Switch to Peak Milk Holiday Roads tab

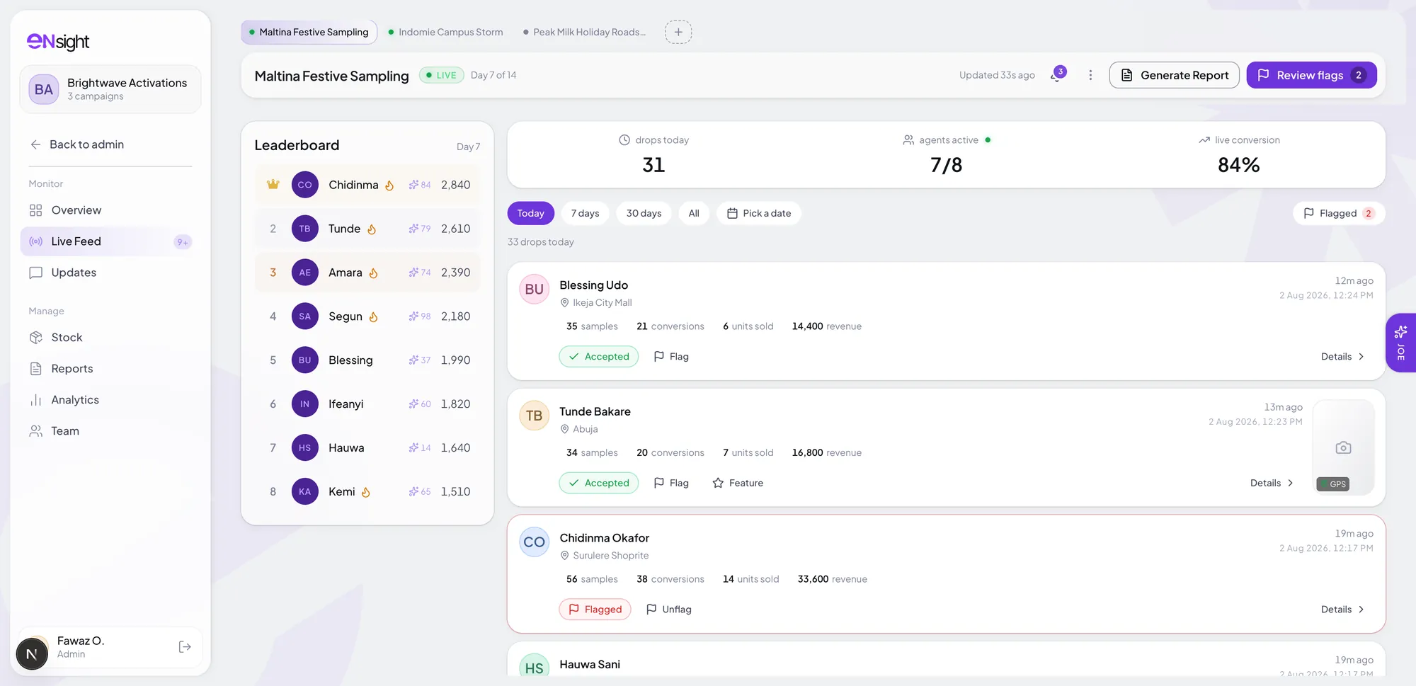click(x=585, y=32)
